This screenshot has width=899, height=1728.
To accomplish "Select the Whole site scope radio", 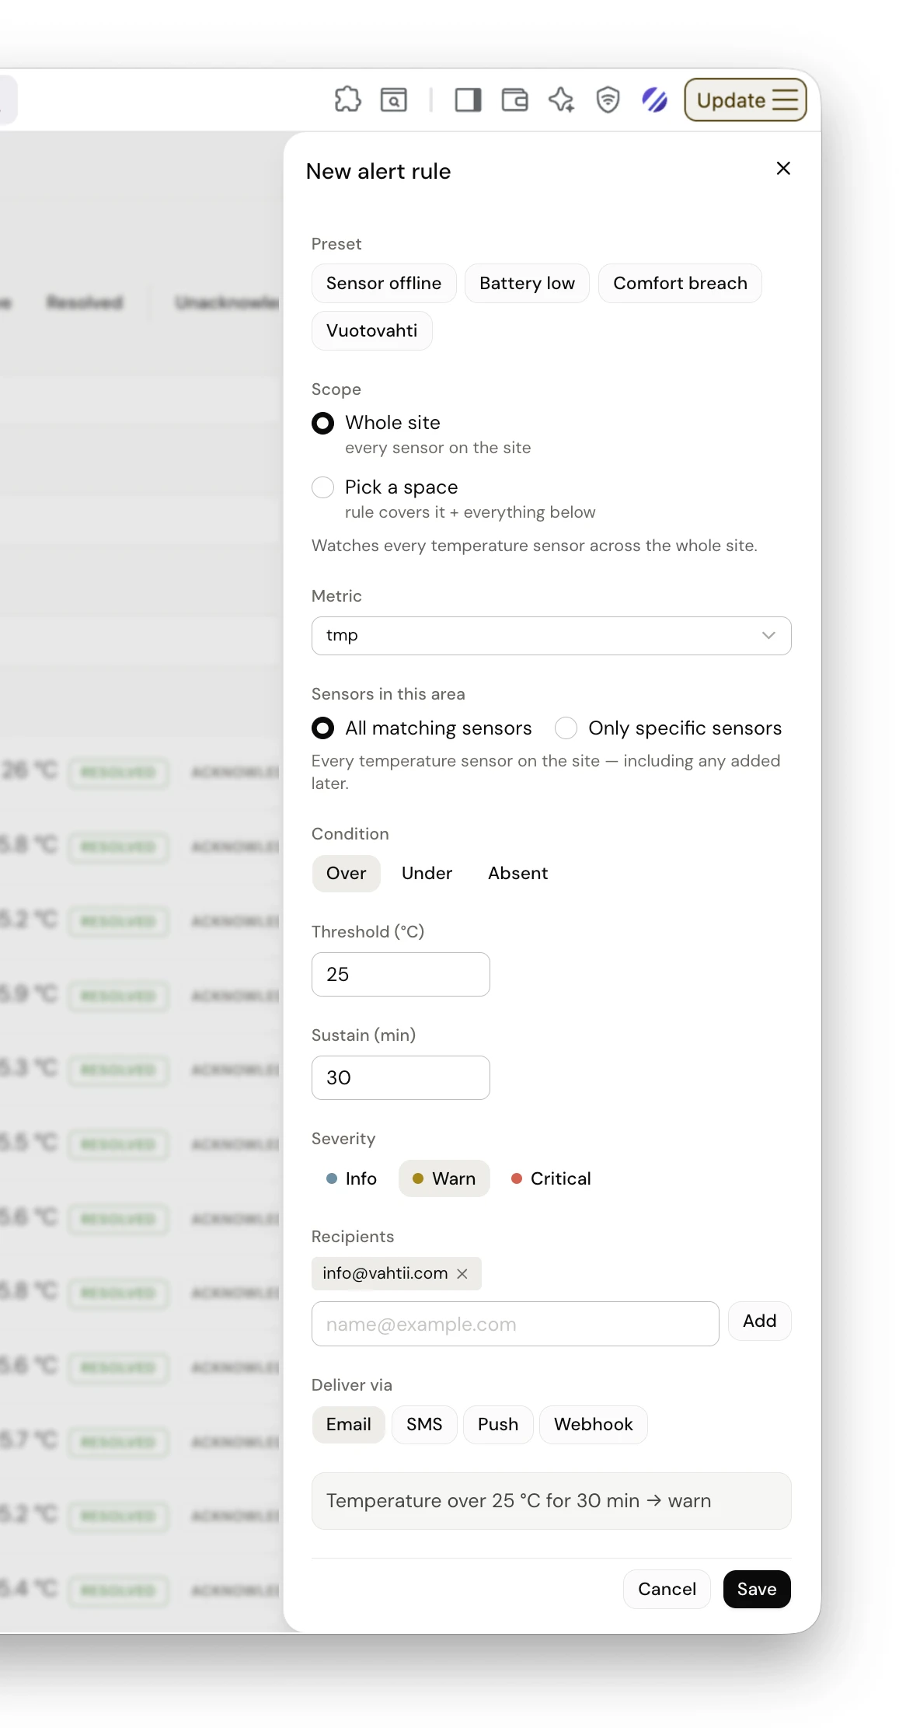I will point(322,423).
